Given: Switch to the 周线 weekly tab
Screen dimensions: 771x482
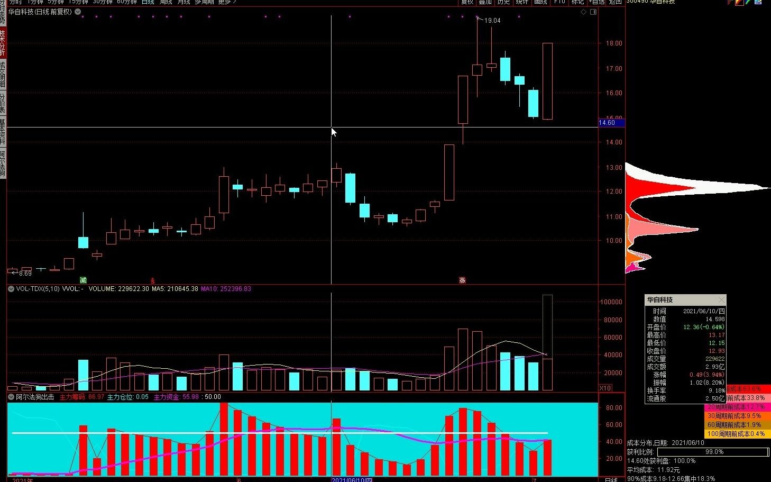Looking at the screenshot, I should coord(166,2).
